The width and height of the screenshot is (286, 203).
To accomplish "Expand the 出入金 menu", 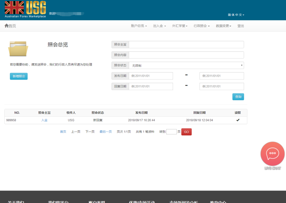I will (x=159, y=26).
